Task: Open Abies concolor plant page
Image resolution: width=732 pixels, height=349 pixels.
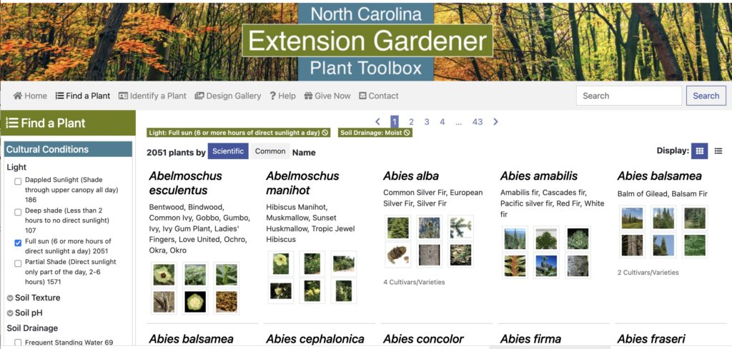Action: point(423,339)
